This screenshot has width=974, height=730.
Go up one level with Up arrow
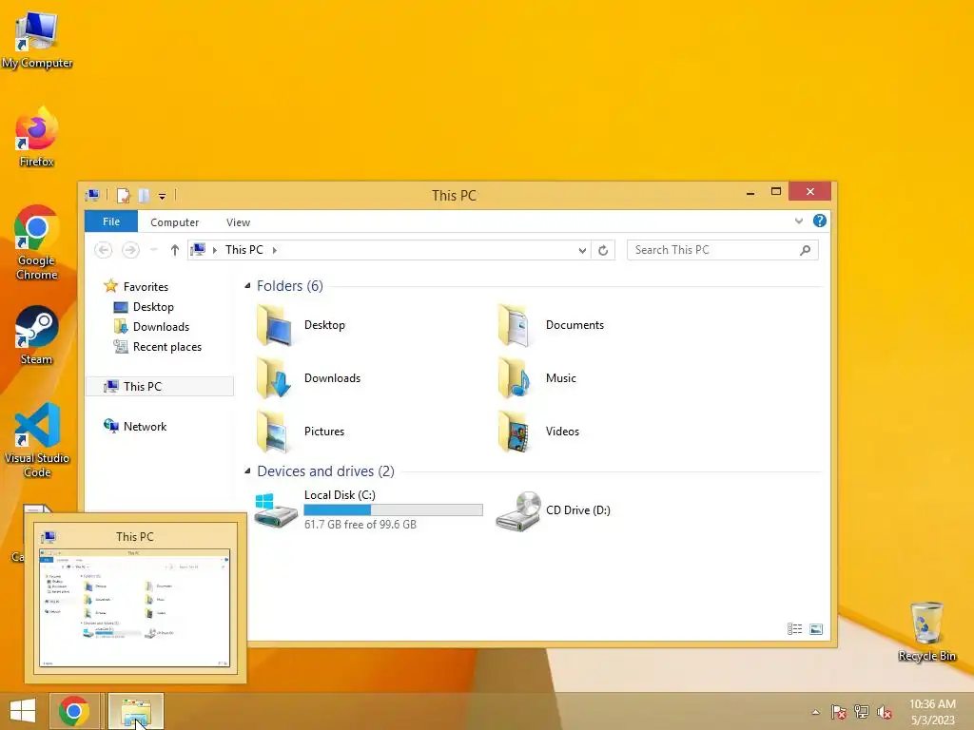(x=175, y=250)
